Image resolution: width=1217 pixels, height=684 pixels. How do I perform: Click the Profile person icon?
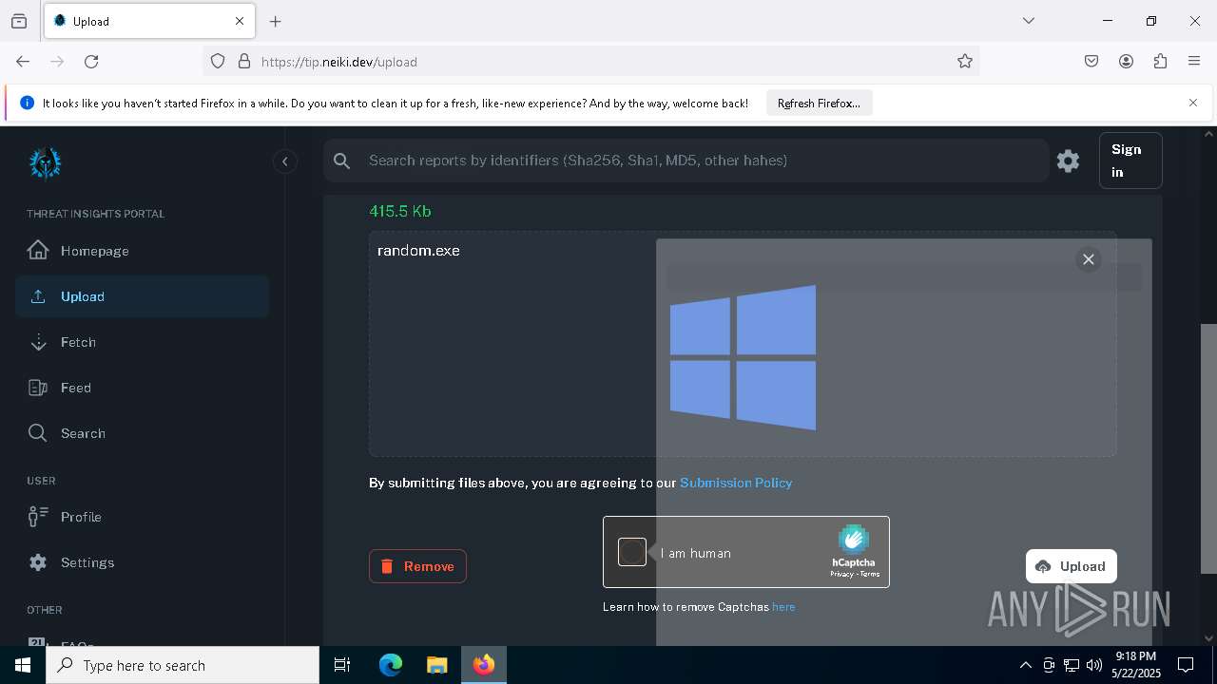38,517
